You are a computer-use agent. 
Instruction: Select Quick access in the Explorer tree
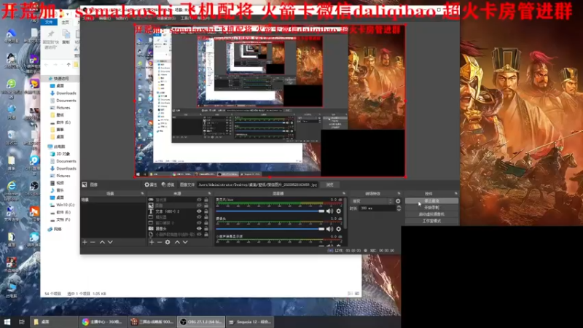click(59, 79)
